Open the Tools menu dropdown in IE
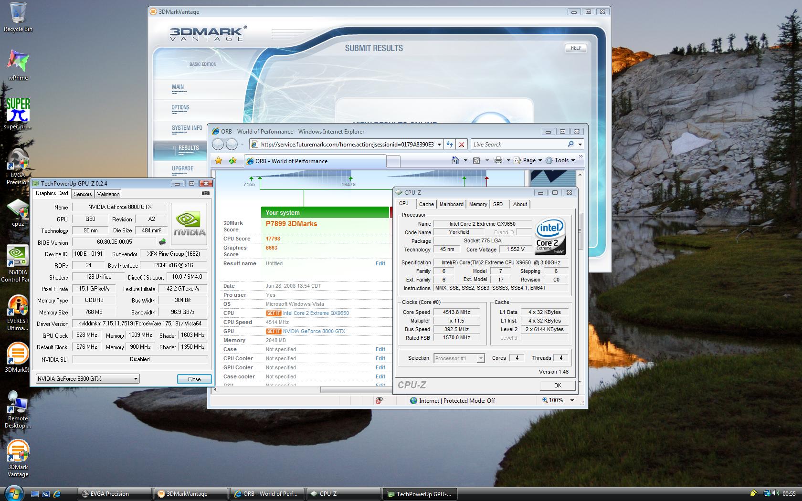The image size is (802, 501). pos(560,160)
